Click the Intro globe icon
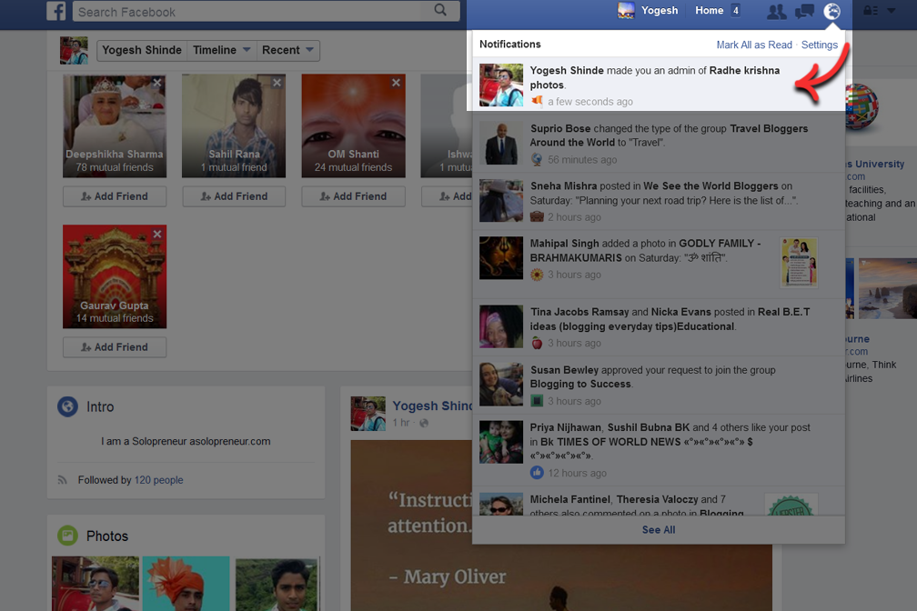The image size is (917, 611). (68, 406)
